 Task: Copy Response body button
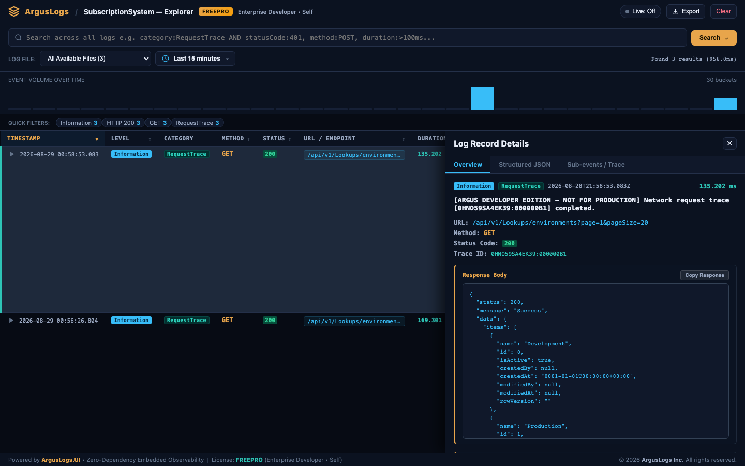tap(705, 275)
